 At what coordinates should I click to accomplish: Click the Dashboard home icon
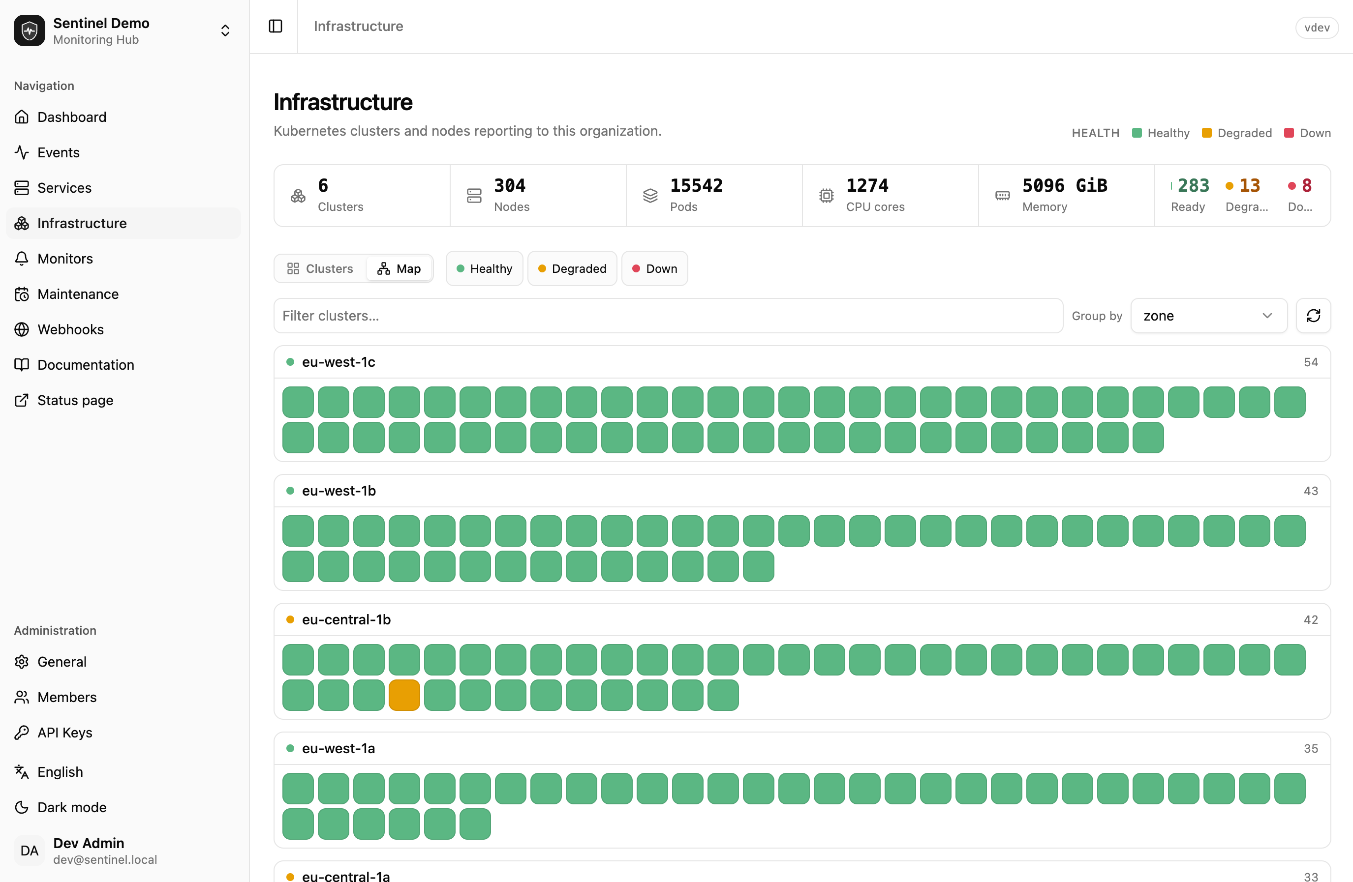22,117
